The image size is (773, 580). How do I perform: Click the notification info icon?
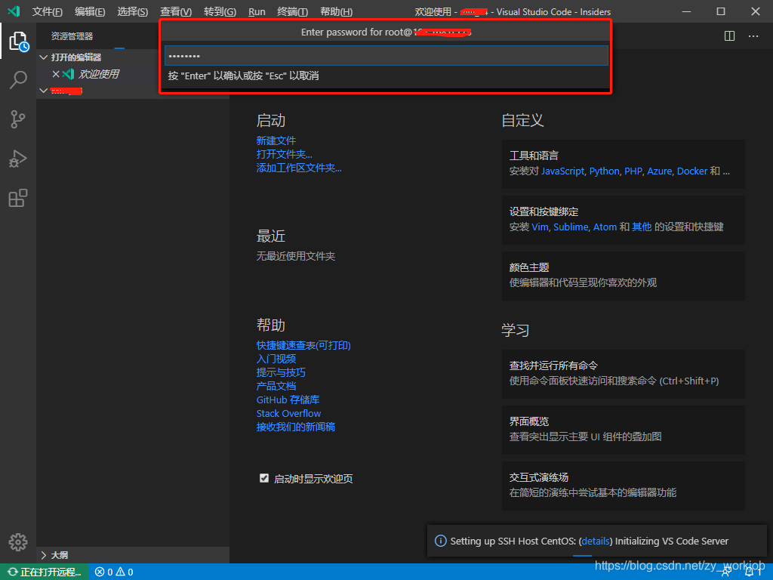pyautogui.click(x=440, y=541)
